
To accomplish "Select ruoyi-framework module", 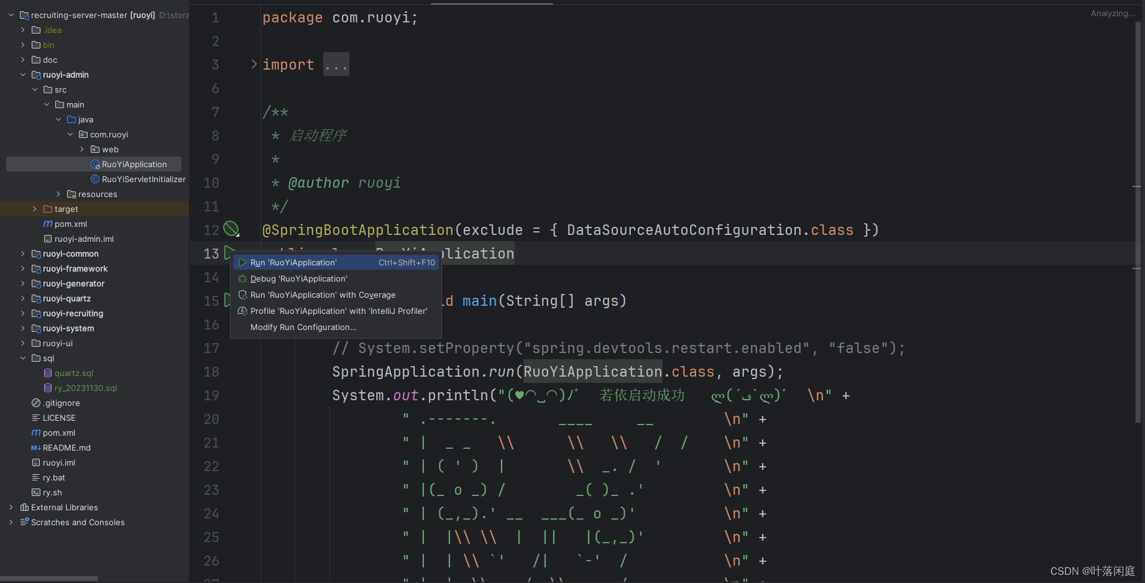I will (75, 269).
